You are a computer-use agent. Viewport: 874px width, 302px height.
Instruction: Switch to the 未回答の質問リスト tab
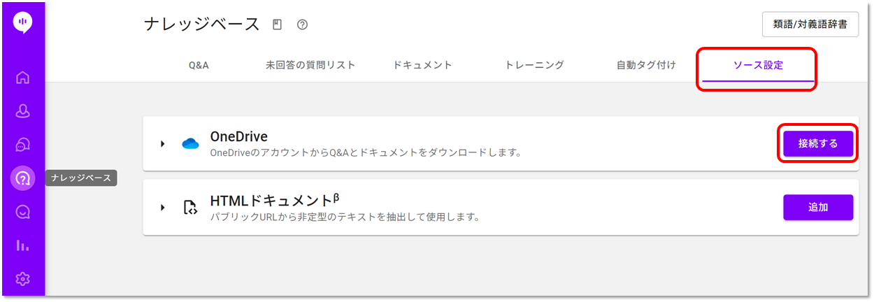point(310,65)
